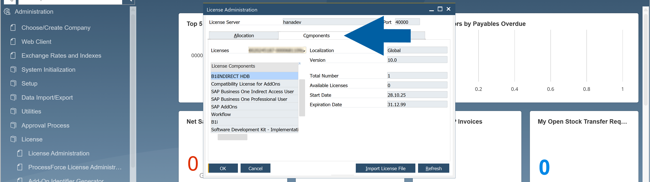Expand the Setup folder

[29, 83]
